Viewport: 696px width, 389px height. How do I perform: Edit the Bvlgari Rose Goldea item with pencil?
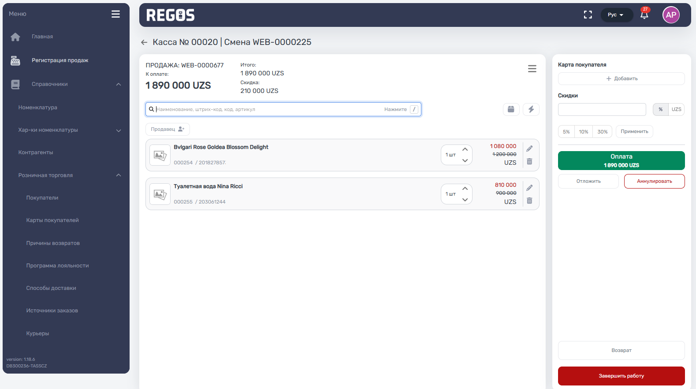(529, 149)
